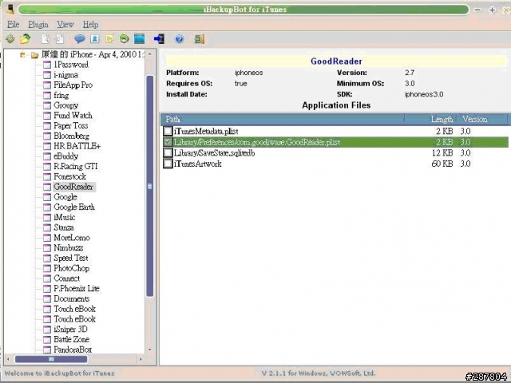Collapse the iPhone backup tree node

[x=22, y=55]
